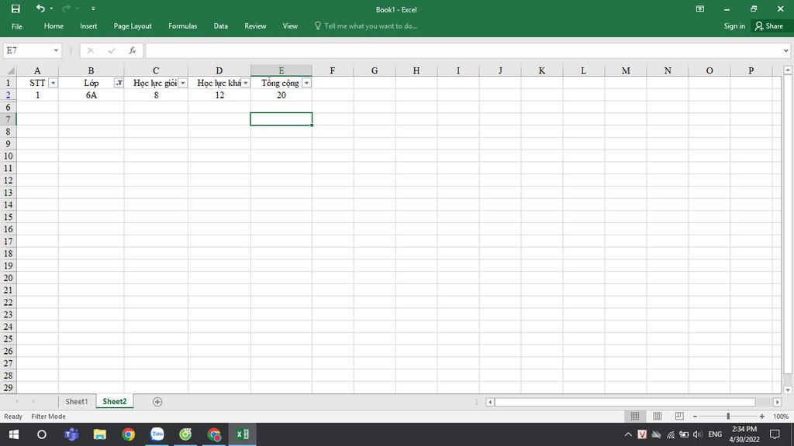794x446 pixels.
Task: Open the Học lực giỏi filter dropdown
Action: click(183, 83)
